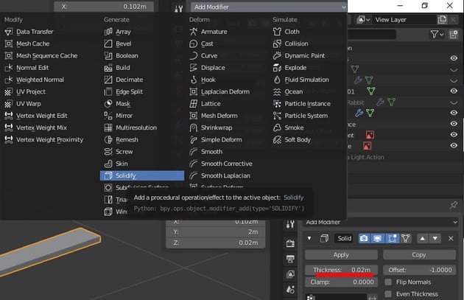Viewport: 464px width, 300px height.
Task: Click the Armature modifier icon
Action: (x=194, y=32)
